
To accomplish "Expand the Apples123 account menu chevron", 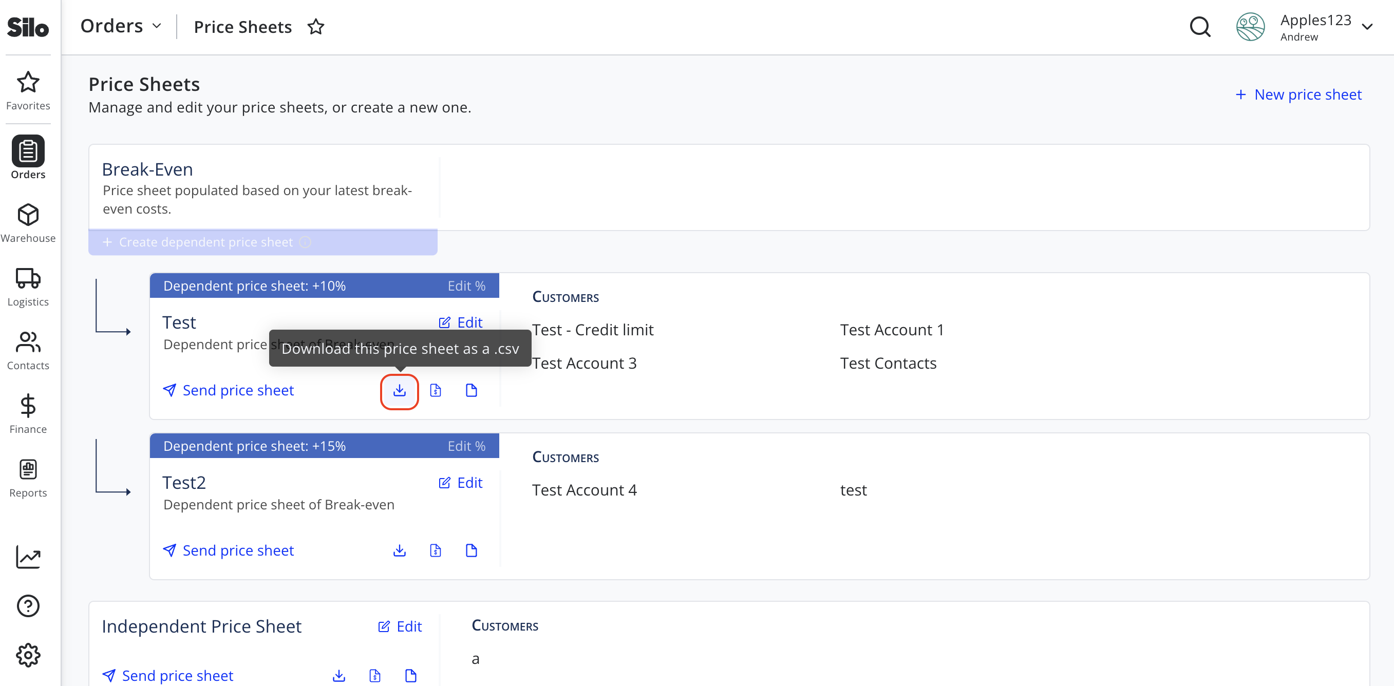I will point(1367,27).
